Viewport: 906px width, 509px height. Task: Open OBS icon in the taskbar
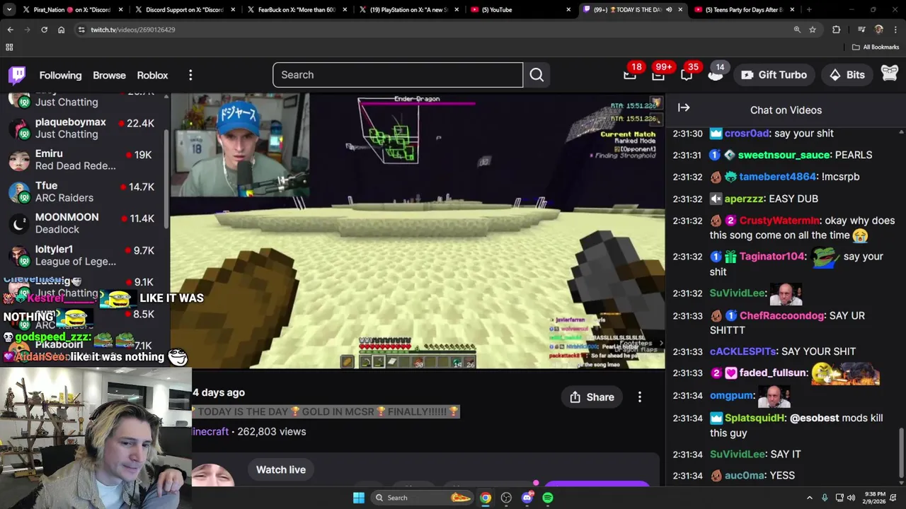tap(506, 498)
